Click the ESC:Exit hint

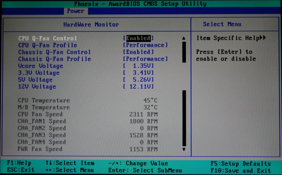(x=20, y=170)
